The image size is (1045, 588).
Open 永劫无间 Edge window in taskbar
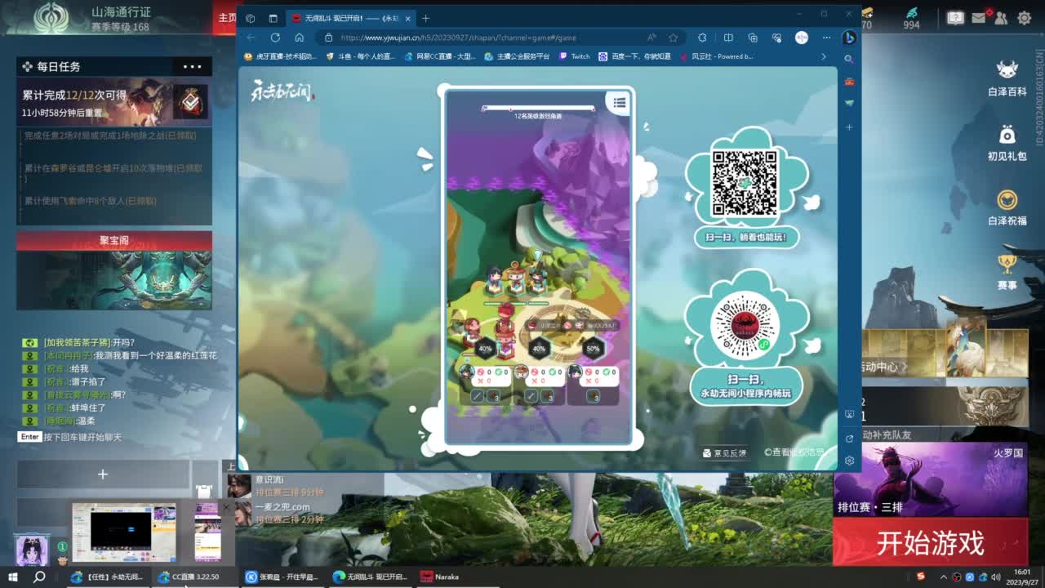click(107, 577)
